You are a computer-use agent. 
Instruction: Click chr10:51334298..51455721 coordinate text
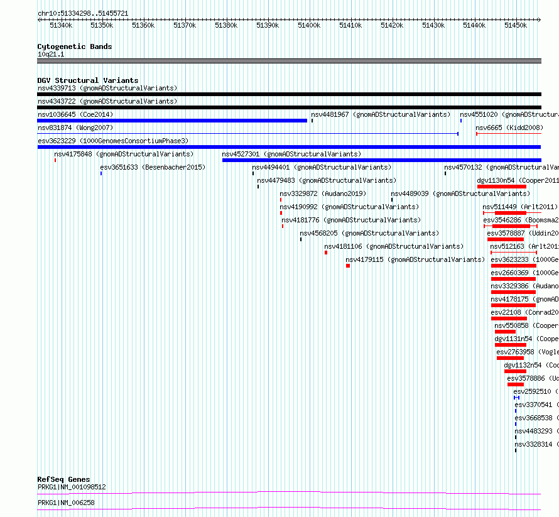click(x=83, y=14)
